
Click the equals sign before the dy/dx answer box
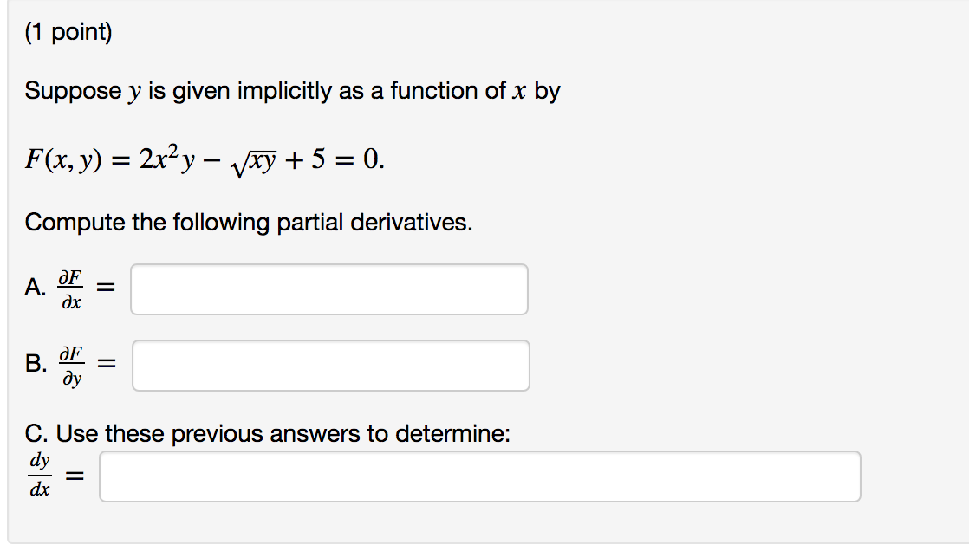pyautogui.click(x=75, y=474)
